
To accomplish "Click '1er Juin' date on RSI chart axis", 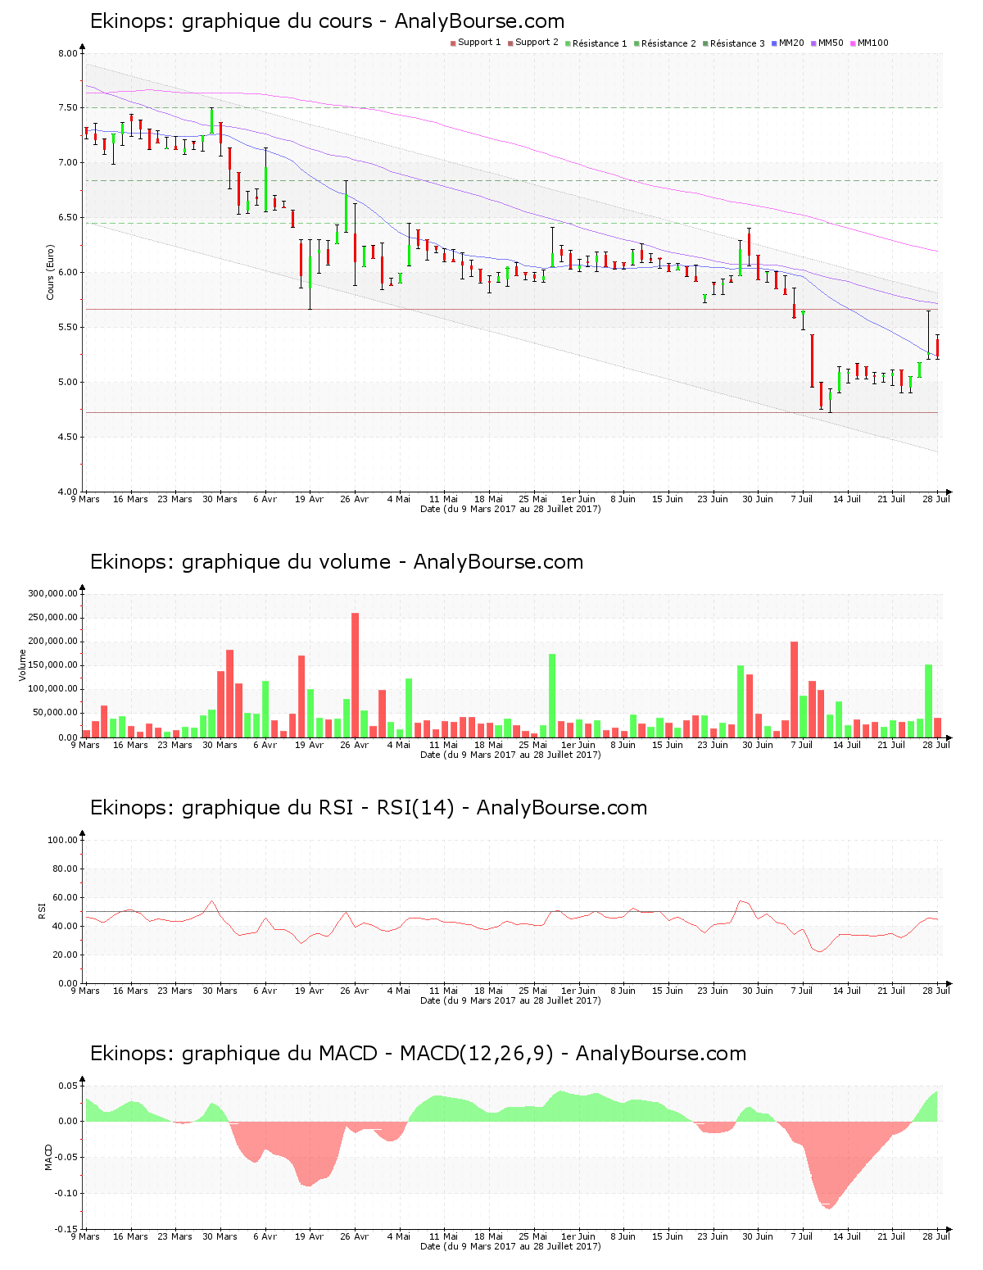I will pyautogui.click(x=578, y=991).
